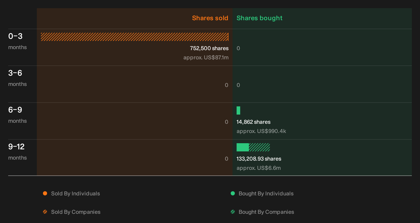The height and width of the screenshot is (223, 420).
Task: Click the approx. US$990.4k value
Action: pyautogui.click(x=261, y=131)
